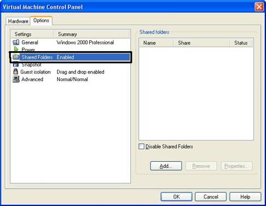This screenshot has width=266, height=206.
Task: Click the Snapshot disk icon
Action: tap(16, 64)
